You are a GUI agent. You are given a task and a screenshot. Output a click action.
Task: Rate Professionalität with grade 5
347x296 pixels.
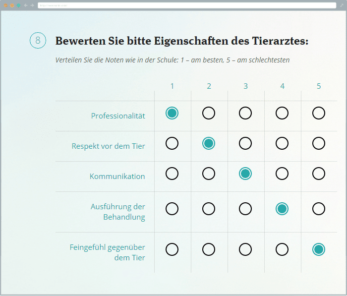(319, 113)
